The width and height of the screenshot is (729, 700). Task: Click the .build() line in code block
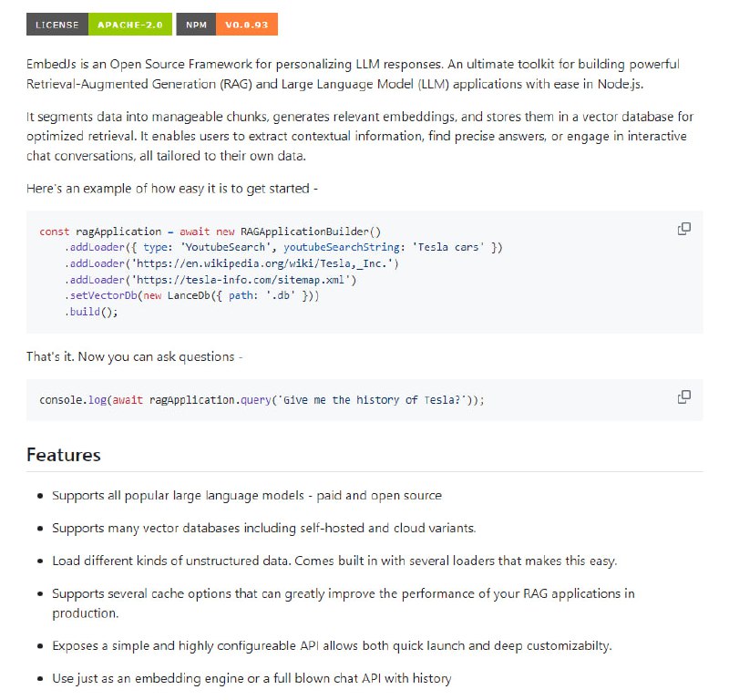coord(92,312)
